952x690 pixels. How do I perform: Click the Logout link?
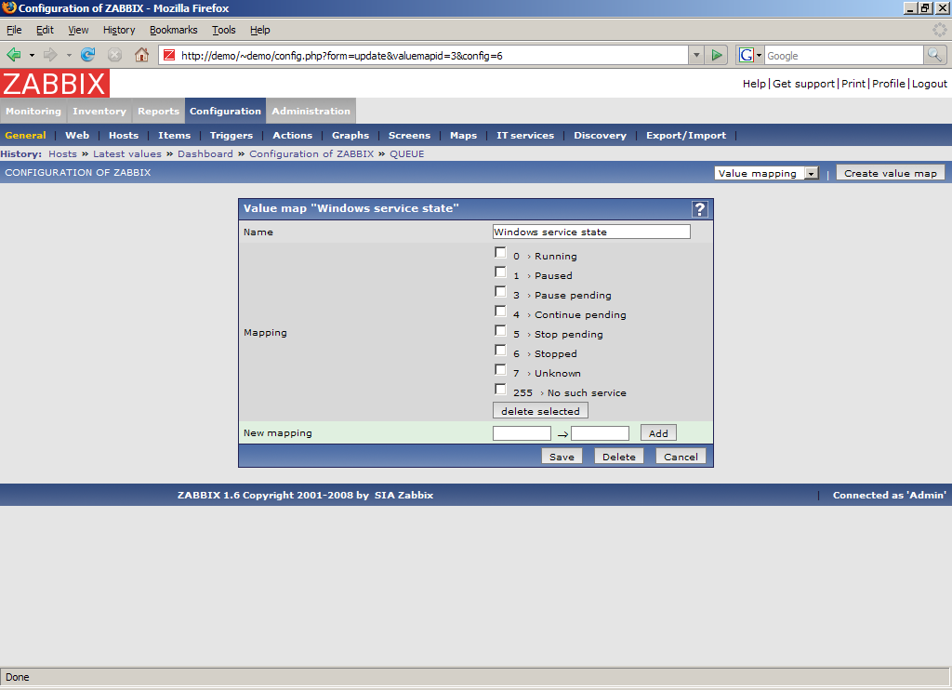[x=929, y=84]
